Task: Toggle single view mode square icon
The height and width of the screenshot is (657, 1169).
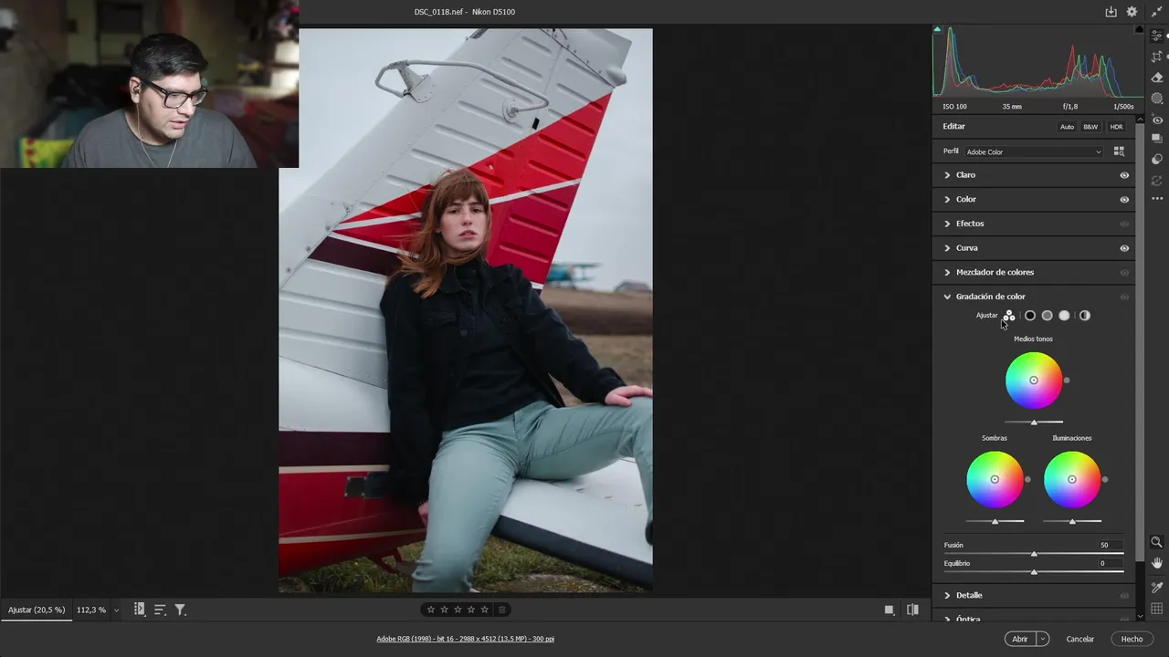Action: tap(889, 610)
